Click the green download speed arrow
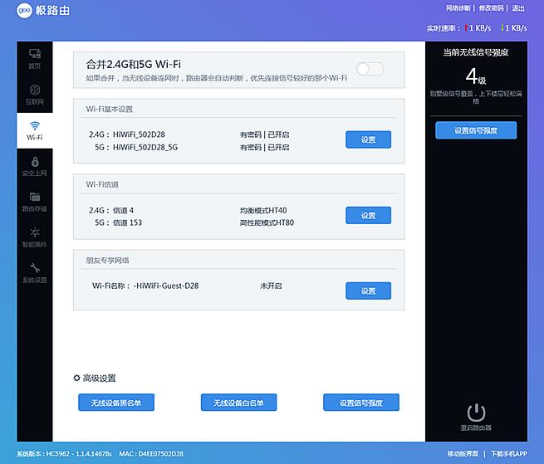 [502, 27]
